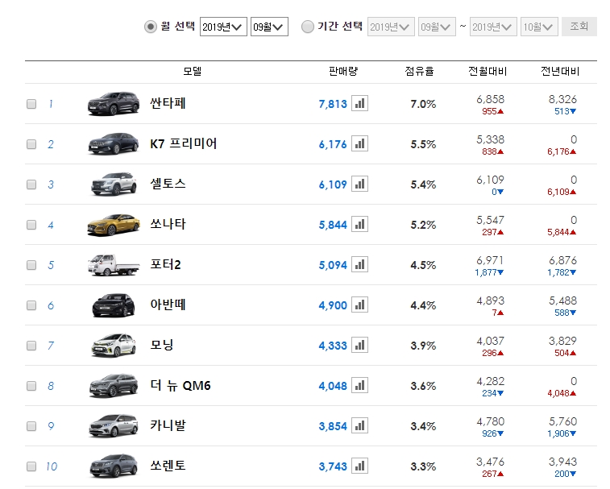
Task: Open the 쏘나타 model link
Action: click(168, 225)
